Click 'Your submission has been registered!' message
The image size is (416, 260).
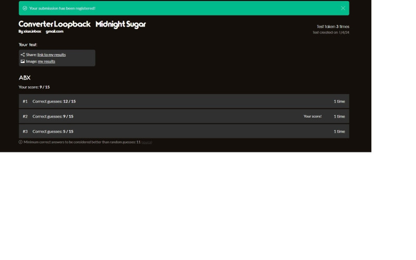62,8
